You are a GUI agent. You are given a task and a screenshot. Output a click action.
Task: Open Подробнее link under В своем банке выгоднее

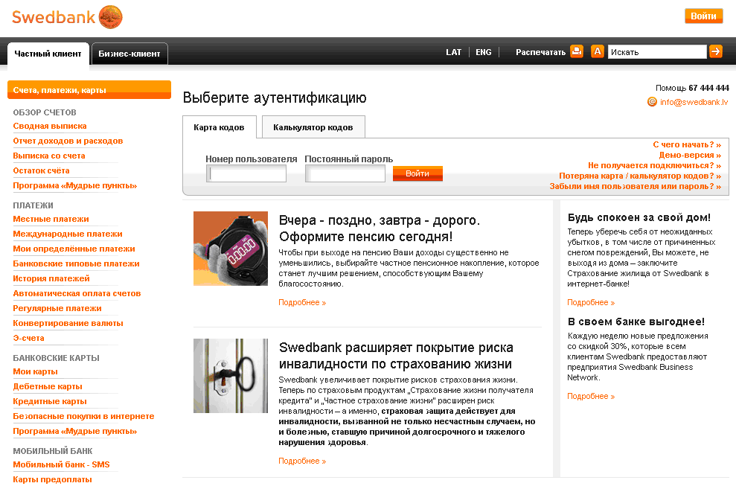tap(591, 396)
